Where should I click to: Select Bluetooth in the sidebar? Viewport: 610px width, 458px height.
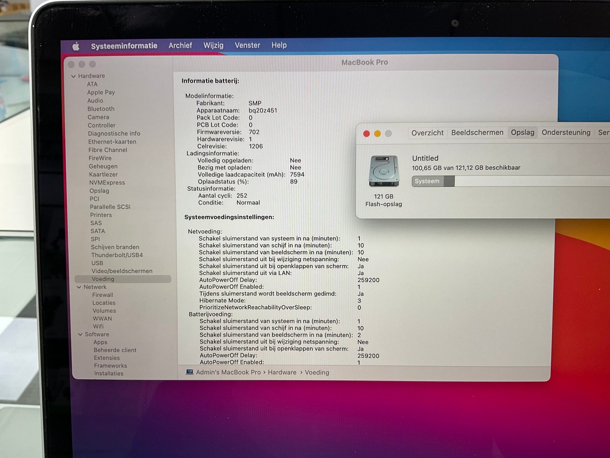(101, 109)
